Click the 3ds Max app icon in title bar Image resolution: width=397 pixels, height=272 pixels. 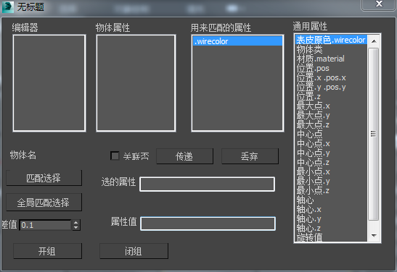7,7
